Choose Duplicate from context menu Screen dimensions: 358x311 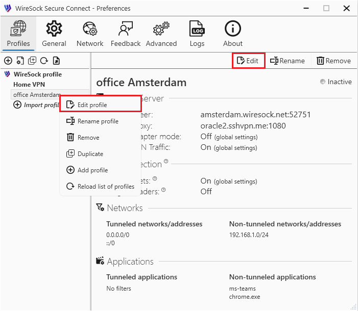pyautogui.click(x=101, y=154)
